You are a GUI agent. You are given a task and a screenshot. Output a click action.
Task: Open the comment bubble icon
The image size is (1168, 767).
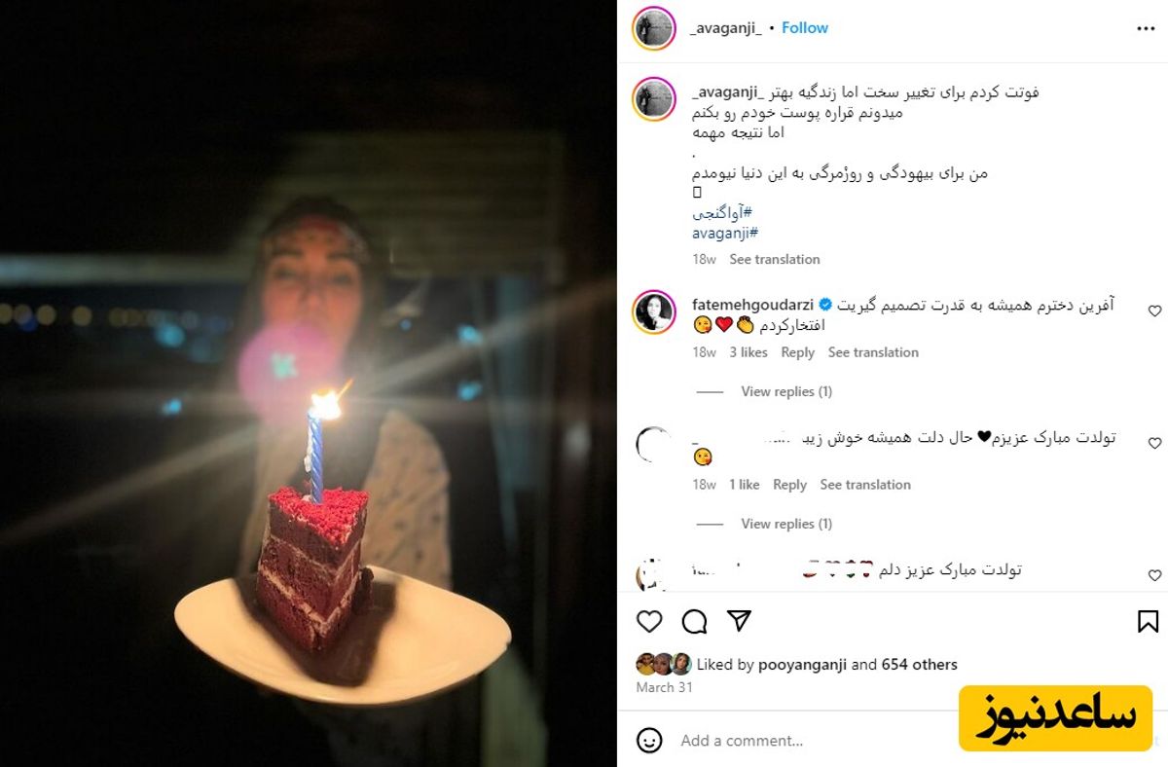(694, 621)
